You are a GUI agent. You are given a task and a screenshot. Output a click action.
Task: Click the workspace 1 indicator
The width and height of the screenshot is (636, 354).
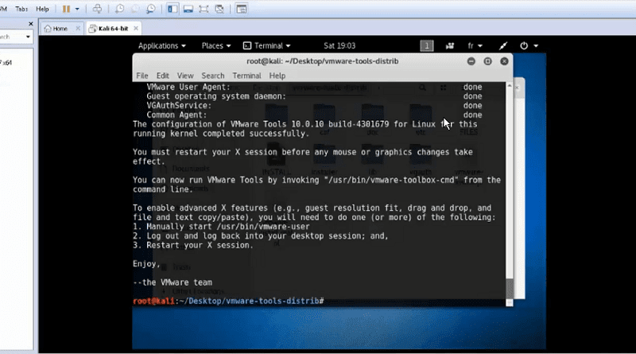click(427, 46)
